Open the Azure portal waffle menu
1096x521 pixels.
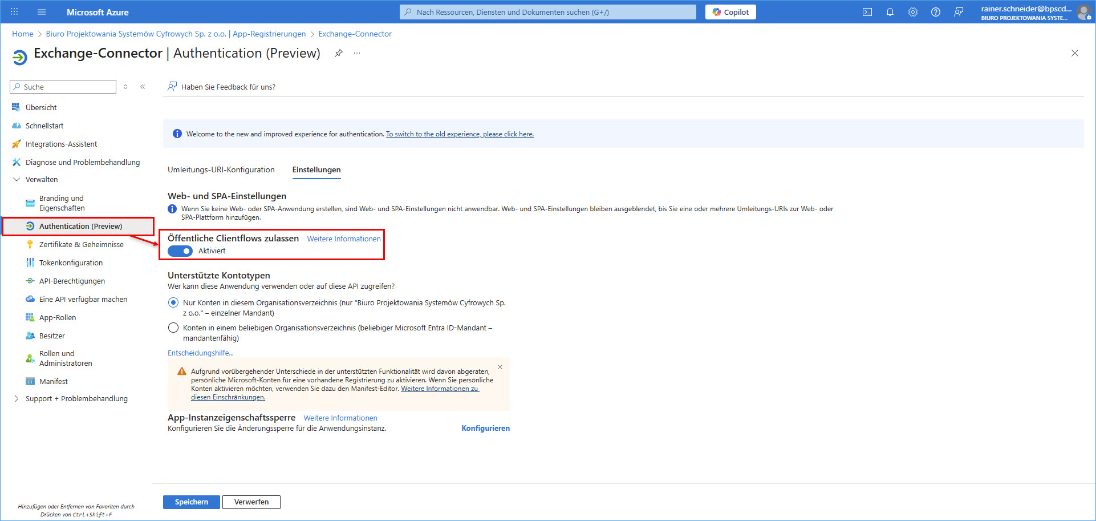point(14,12)
